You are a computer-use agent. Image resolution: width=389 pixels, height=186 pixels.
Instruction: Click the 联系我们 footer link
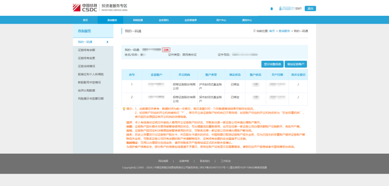tap(205, 161)
